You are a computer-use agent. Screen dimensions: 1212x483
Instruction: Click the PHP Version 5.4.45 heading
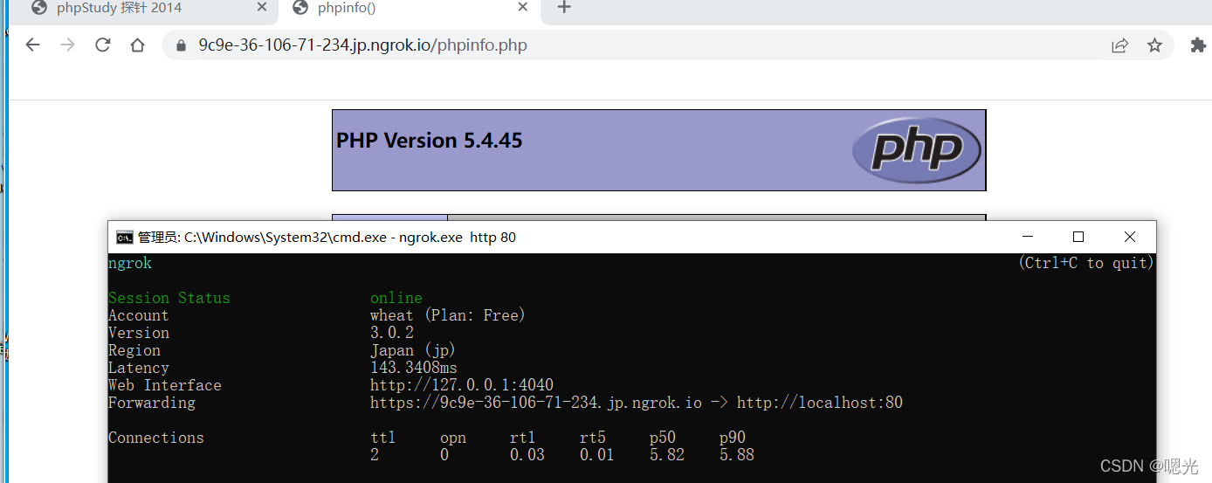pos(429,141)
